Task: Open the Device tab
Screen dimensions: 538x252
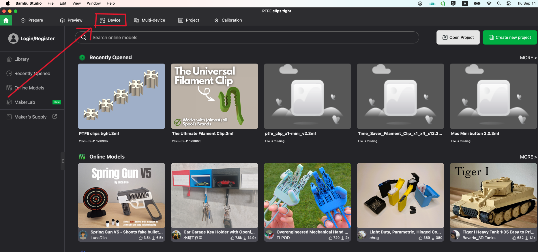Action: (110, 20)
